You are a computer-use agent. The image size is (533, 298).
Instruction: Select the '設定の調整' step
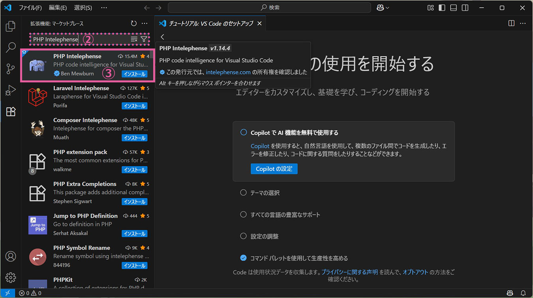coord(265,237)
